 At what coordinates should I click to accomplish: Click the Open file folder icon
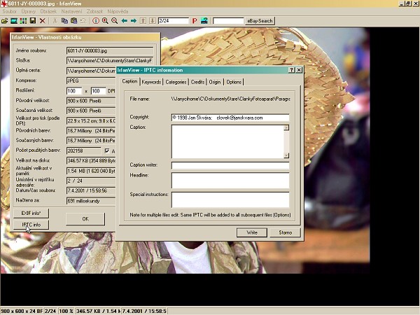[4, 21]
